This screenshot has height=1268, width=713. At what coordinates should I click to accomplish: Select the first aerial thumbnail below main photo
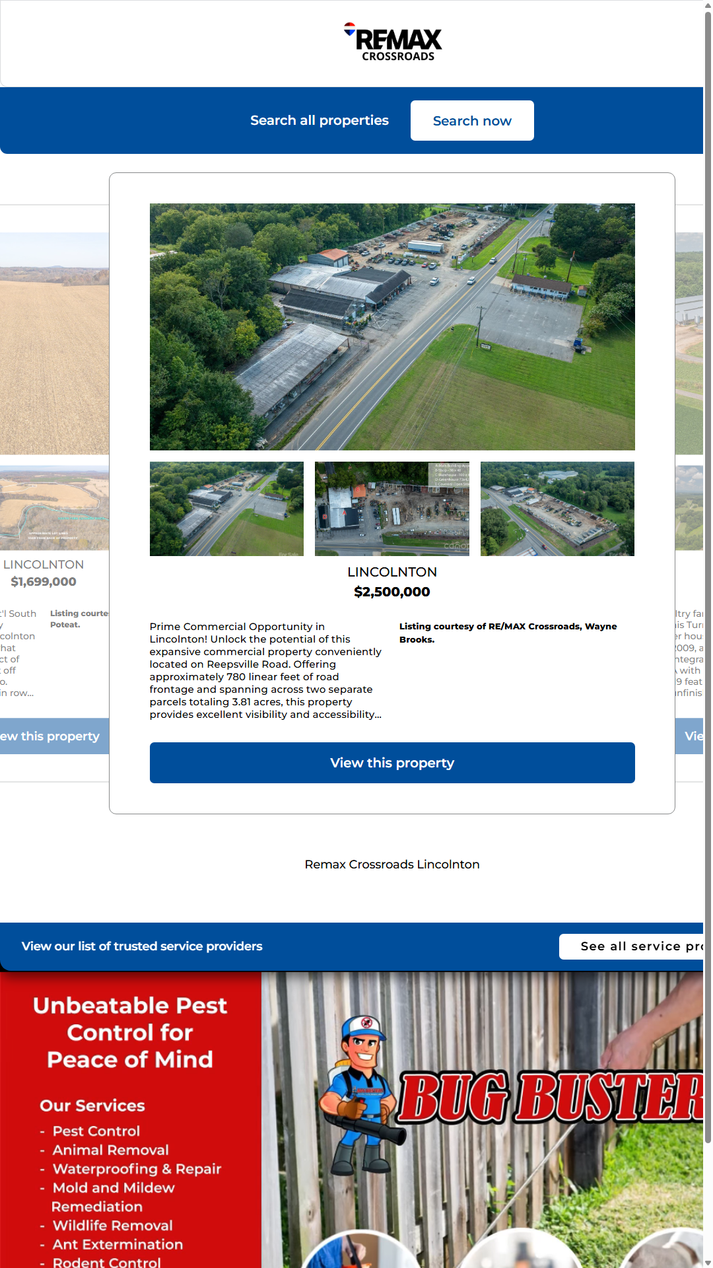[226, 509]
